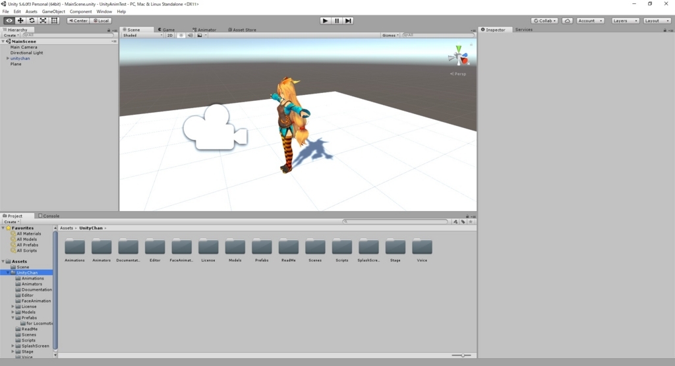675x366 pixels.
Task: Collapse the Favorites tree section
Action: pyautogui.click(x=3, y=228)
